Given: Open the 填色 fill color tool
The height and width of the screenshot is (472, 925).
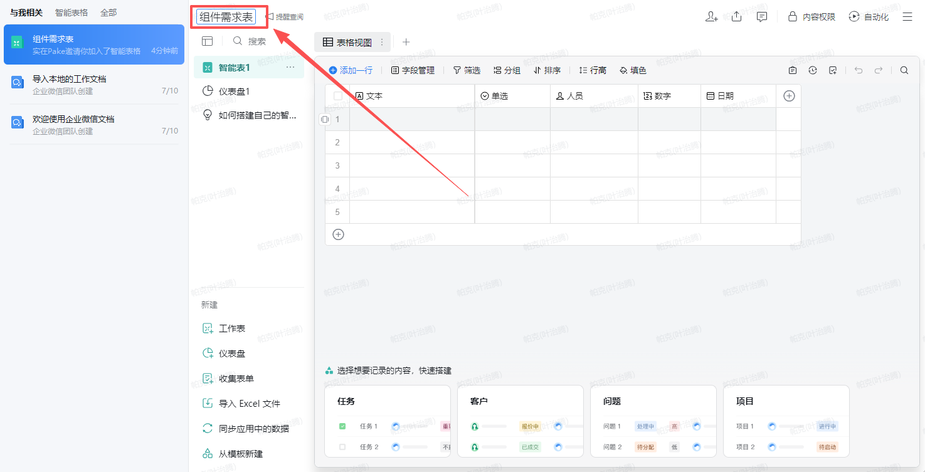Looking at the screenshot, I should [633, 70].
